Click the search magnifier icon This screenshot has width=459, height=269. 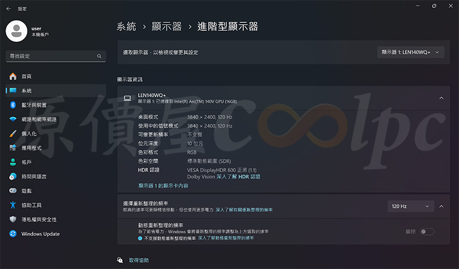pyautogui.click(x=99, y=56)
